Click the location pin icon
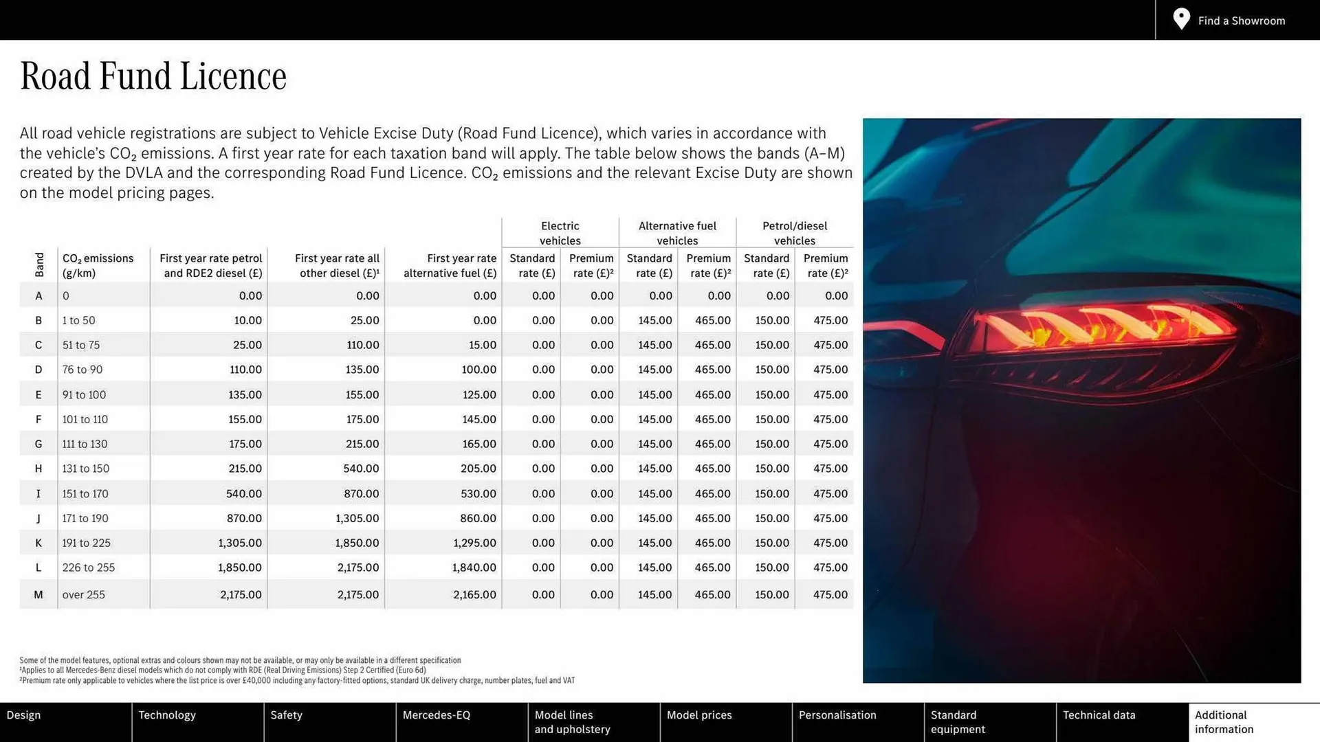This screenshot has width=1320, height=742. coord(1180,19)
